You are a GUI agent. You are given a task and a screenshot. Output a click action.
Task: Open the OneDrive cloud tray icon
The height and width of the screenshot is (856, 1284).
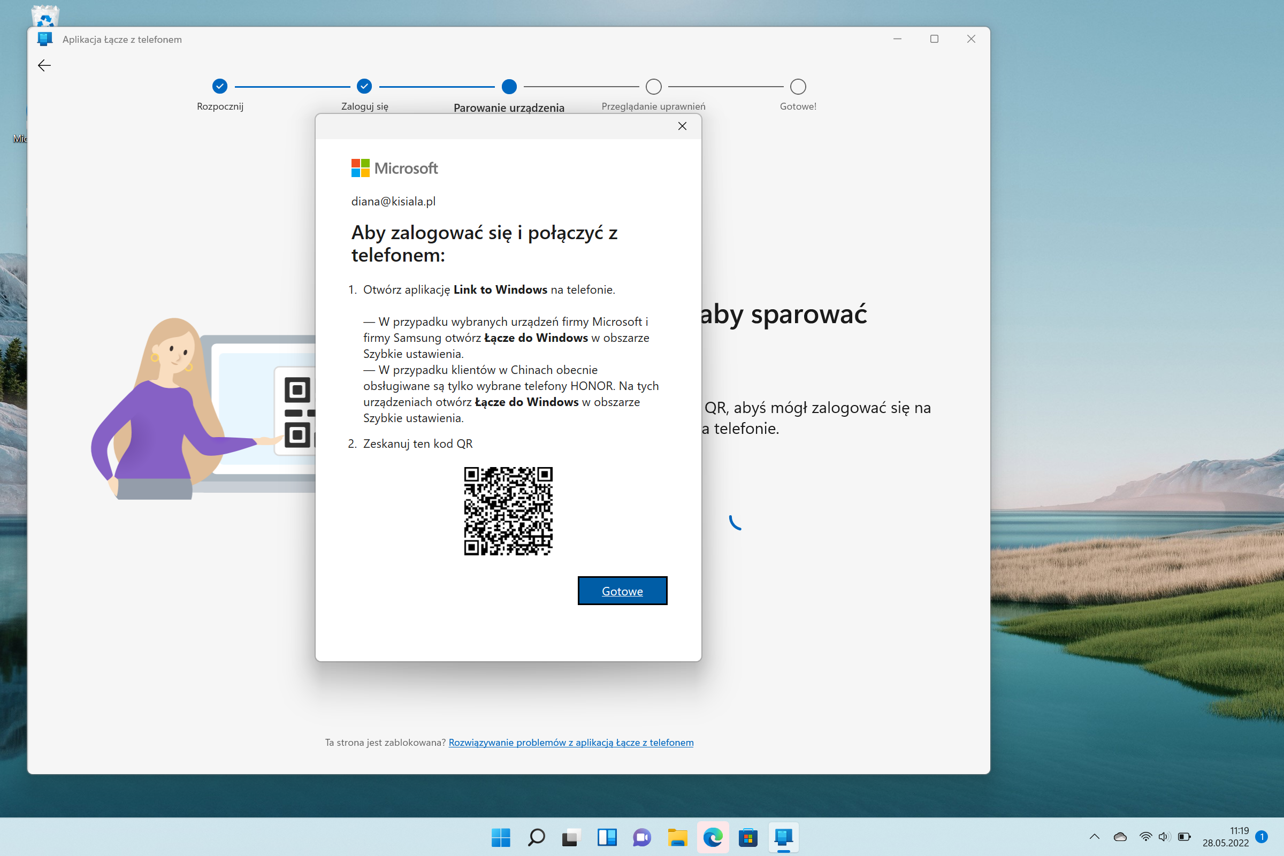1120,836
